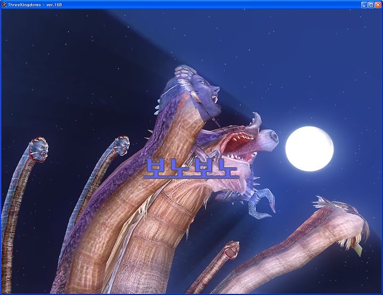Maximize the ThreeKingdoms window

(371, 5)
